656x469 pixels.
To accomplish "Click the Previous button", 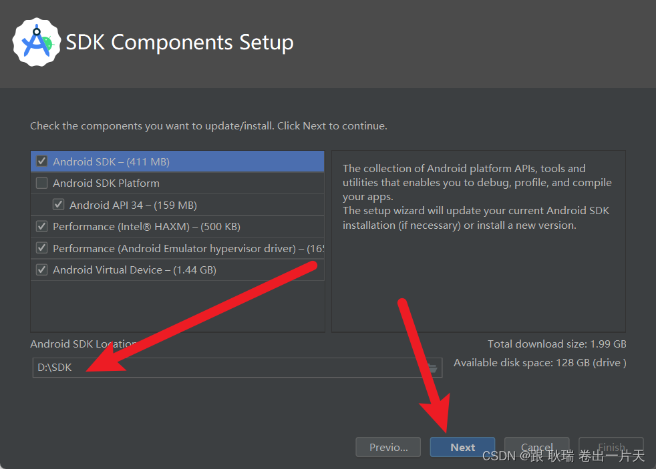I will click(388, 447).
